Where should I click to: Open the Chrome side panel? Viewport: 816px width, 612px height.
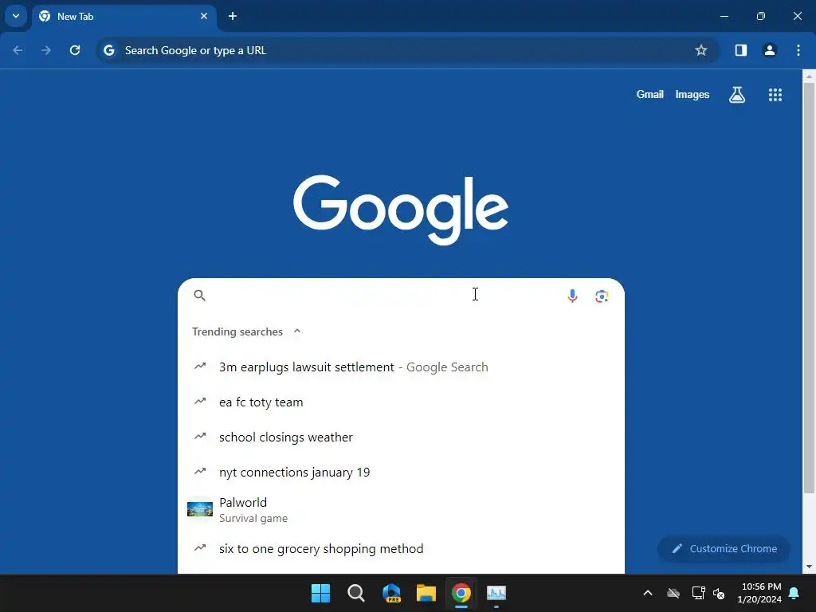(741, 50)
